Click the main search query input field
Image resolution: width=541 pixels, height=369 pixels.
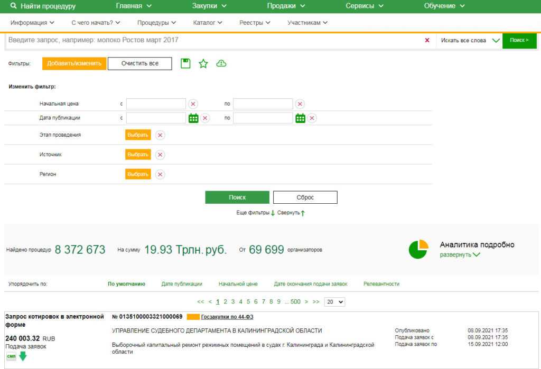click(211, 40)
